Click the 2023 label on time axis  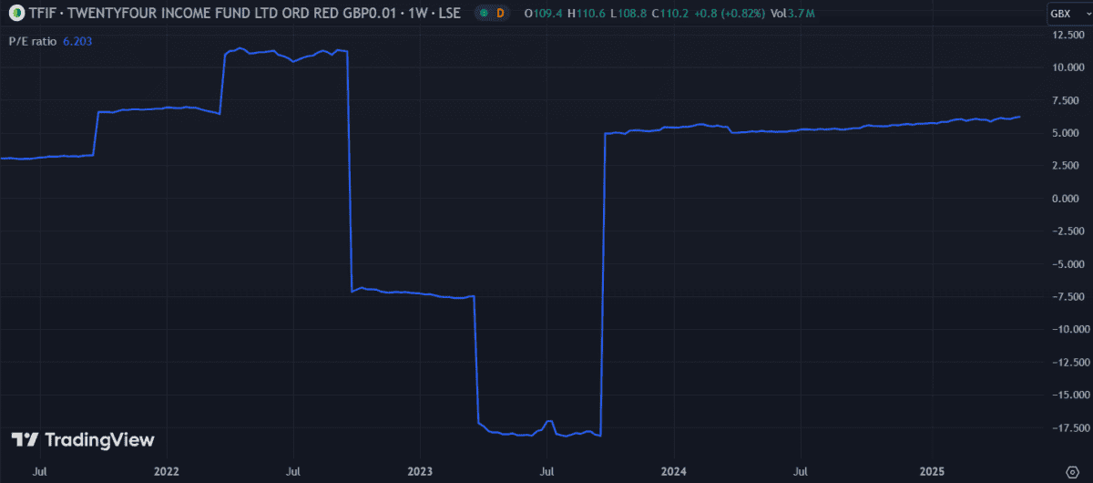pyautogui.click(x=420, y=471)
